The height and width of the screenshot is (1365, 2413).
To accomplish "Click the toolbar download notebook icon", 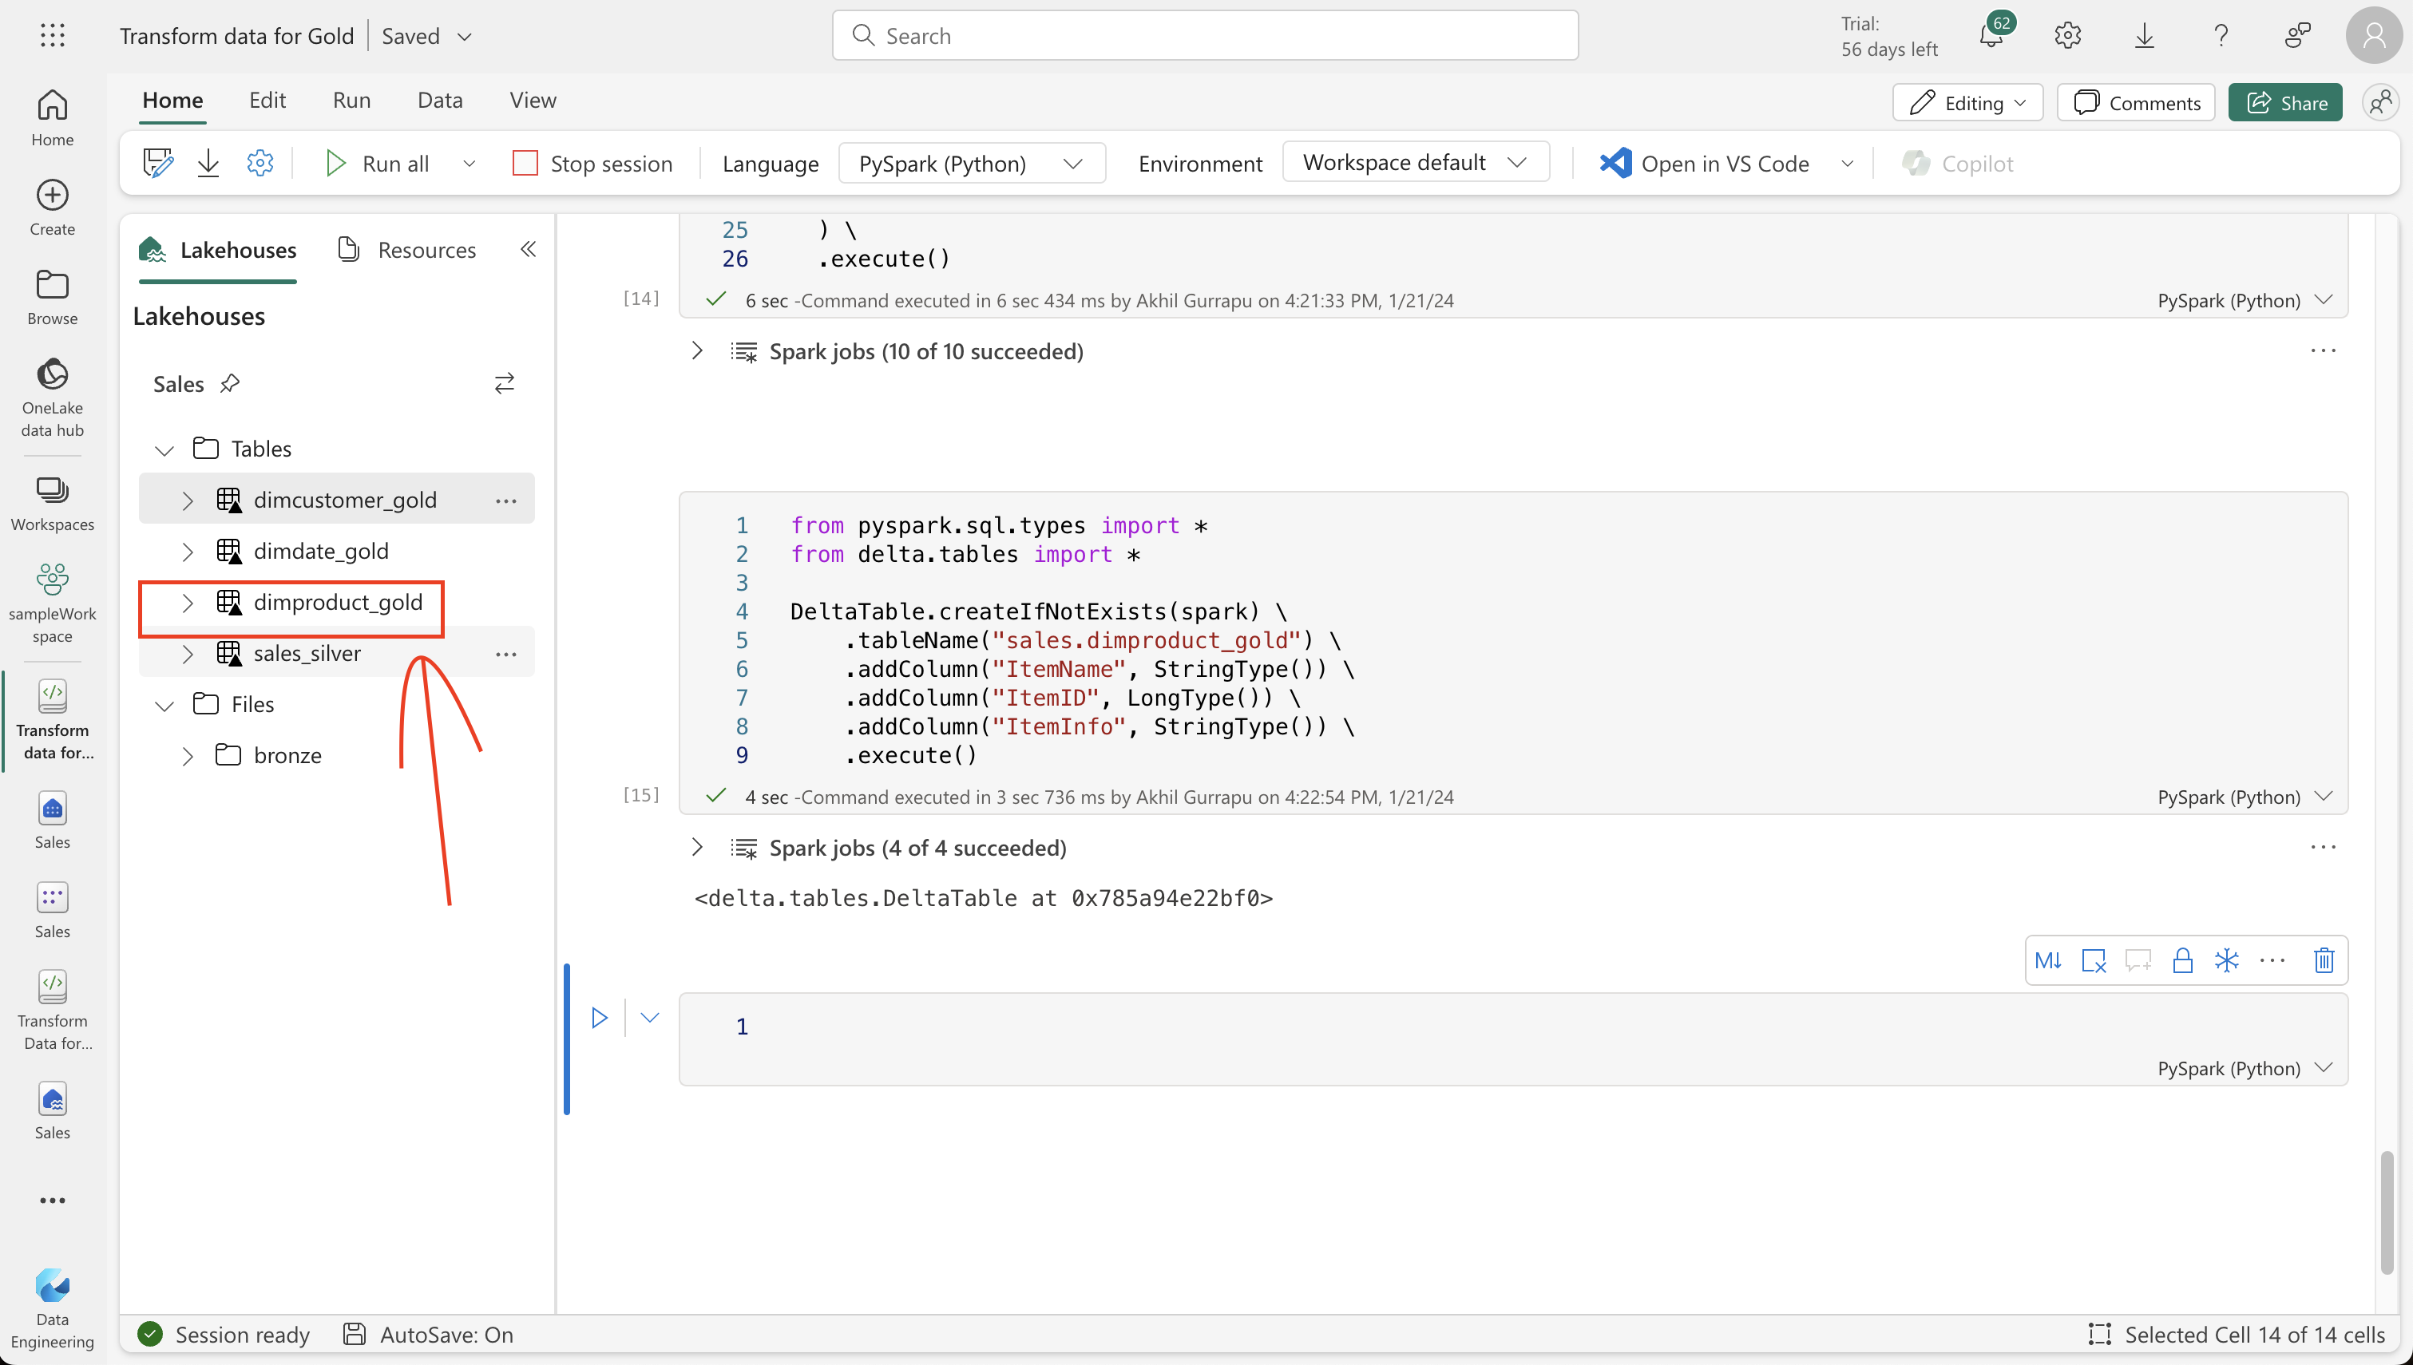I will tap(208, 163).
